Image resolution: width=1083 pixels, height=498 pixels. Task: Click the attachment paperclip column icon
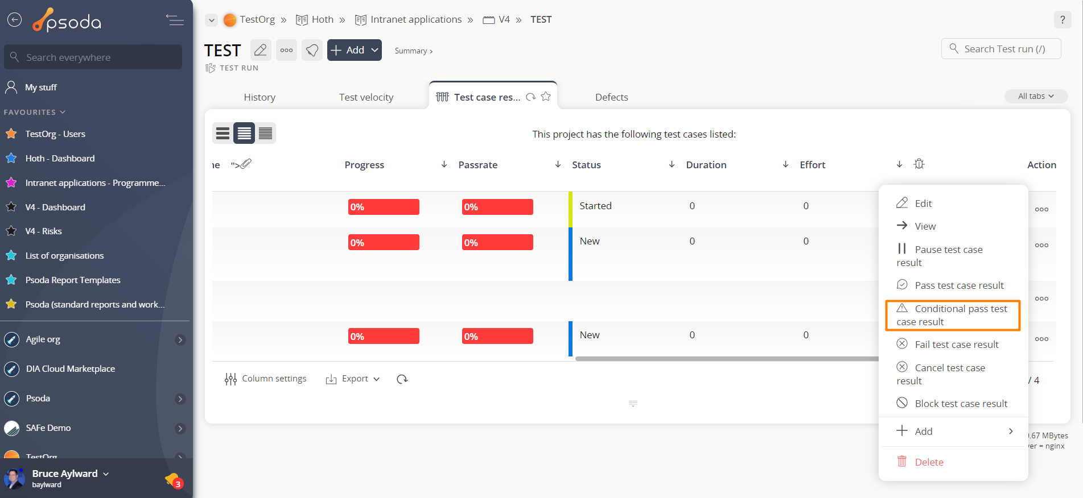[245, 164]
